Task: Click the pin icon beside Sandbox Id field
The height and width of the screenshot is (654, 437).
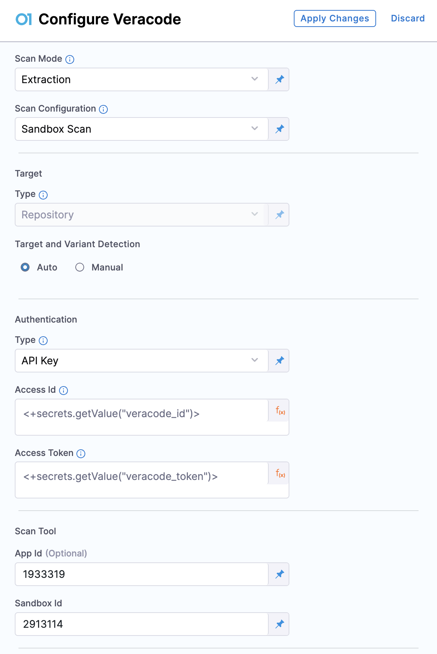Action: click(279, 624)
